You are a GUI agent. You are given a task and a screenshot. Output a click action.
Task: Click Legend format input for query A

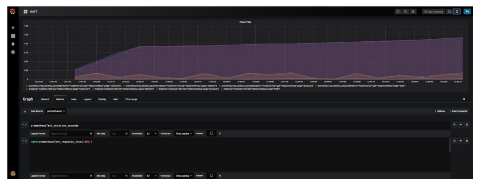tap(71, 133)
